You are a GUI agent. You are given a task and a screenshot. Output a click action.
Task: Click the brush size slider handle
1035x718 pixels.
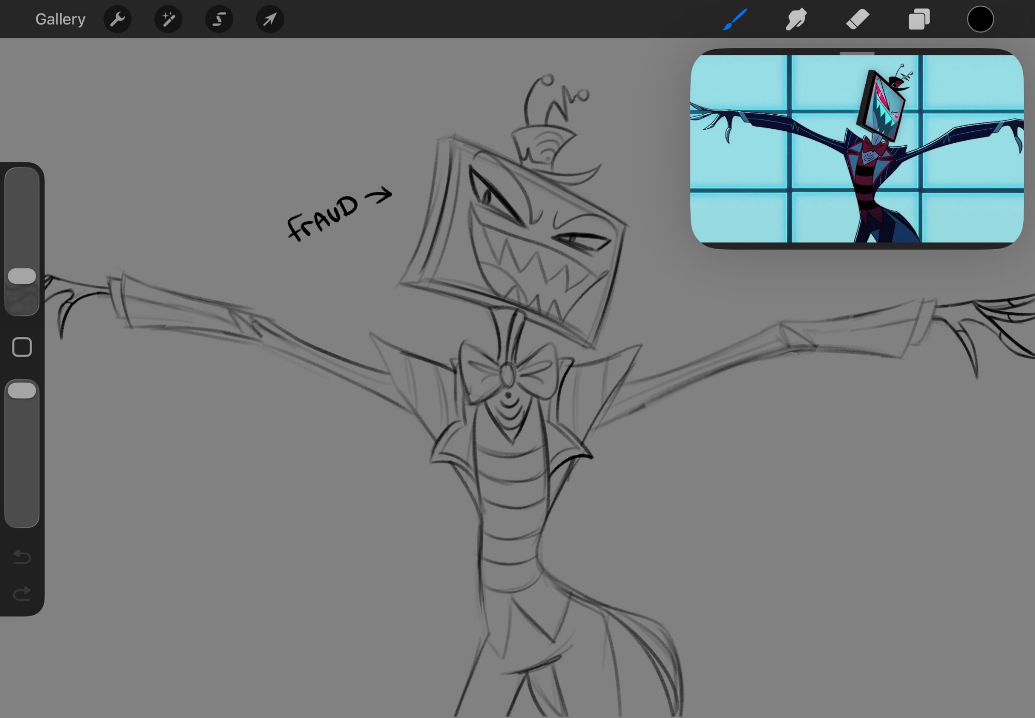22,276
